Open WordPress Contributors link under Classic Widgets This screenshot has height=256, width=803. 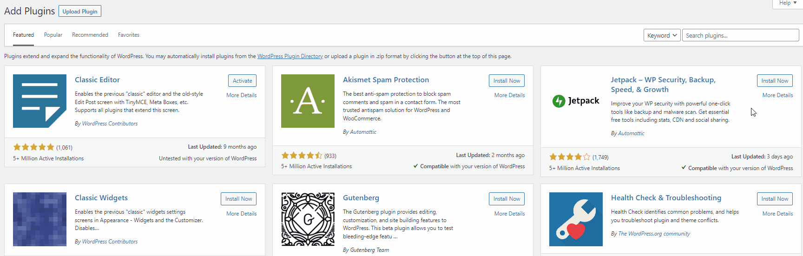[x=110, y=242]
